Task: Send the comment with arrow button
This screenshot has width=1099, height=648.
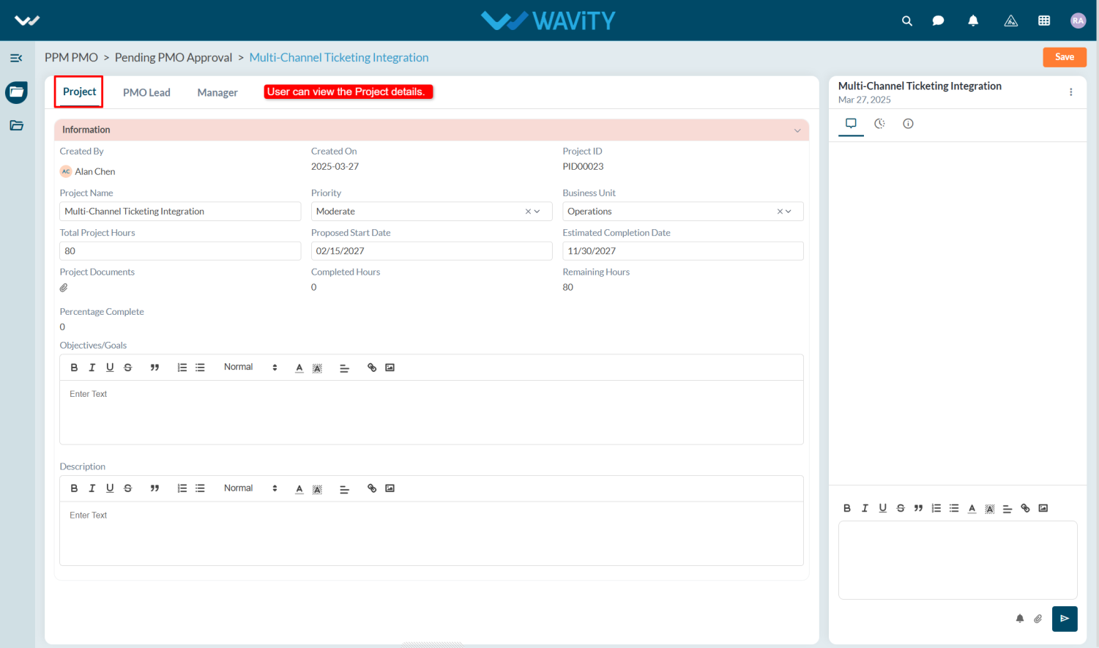Action: coord(1065,619)
